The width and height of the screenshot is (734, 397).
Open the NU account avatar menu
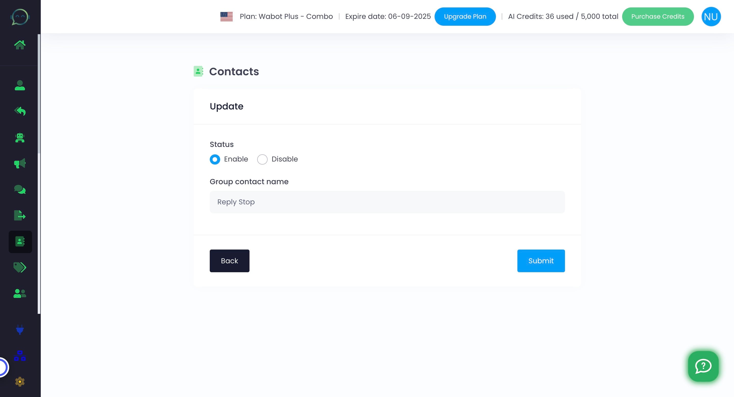click(x=711, y=17)
